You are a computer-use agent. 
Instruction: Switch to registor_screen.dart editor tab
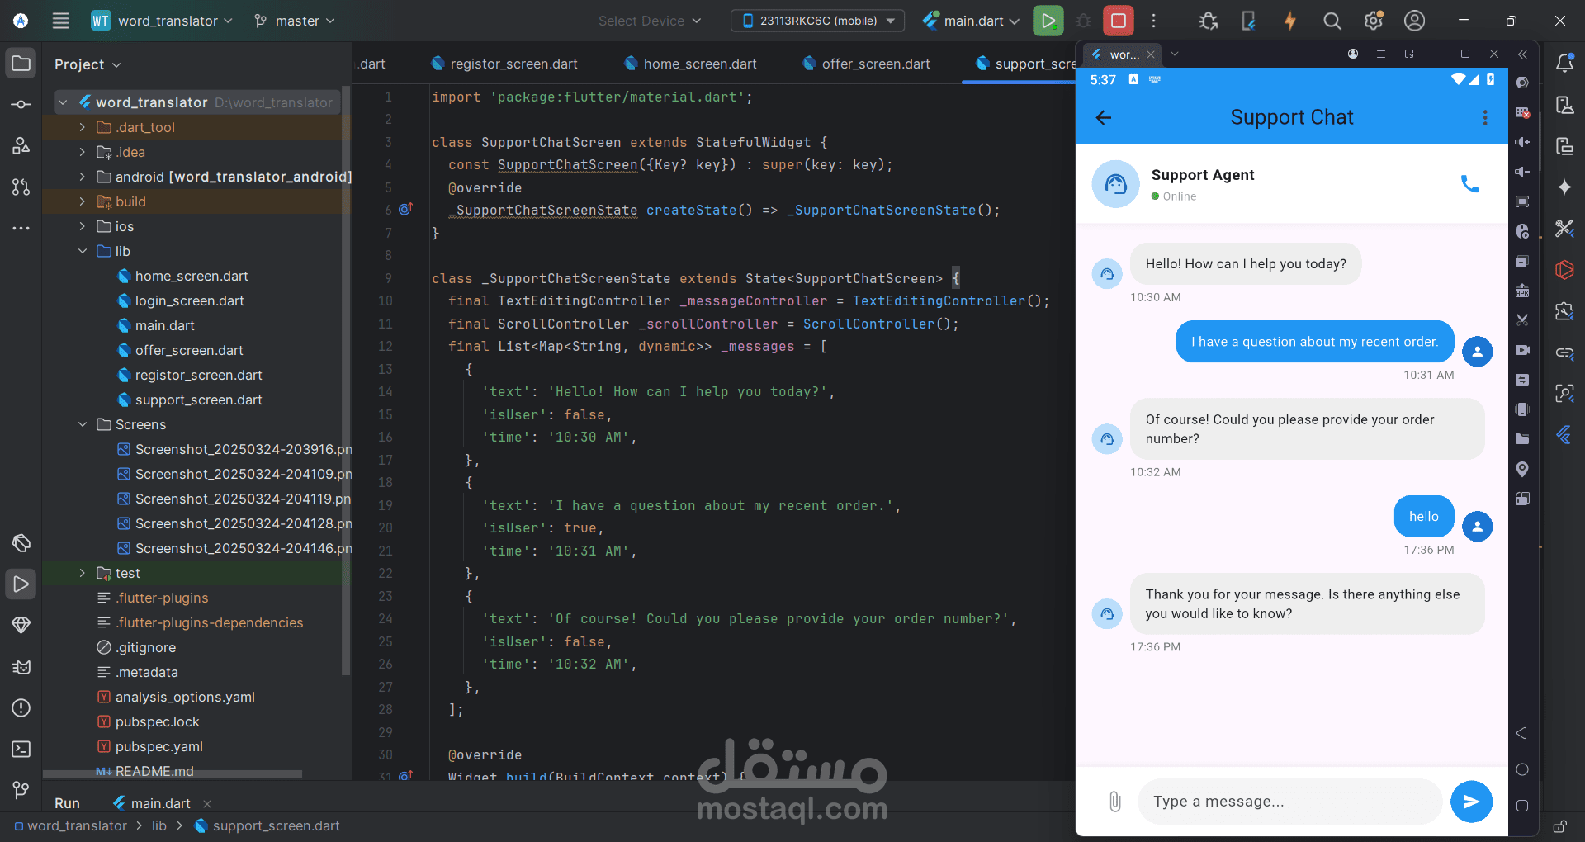point(504,64)
